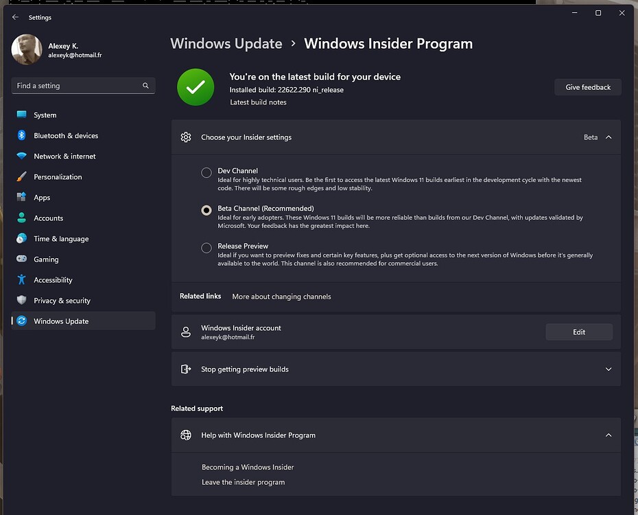Open More about changing channels link
This screenshot has width=638, height=515.
[281, 297]
